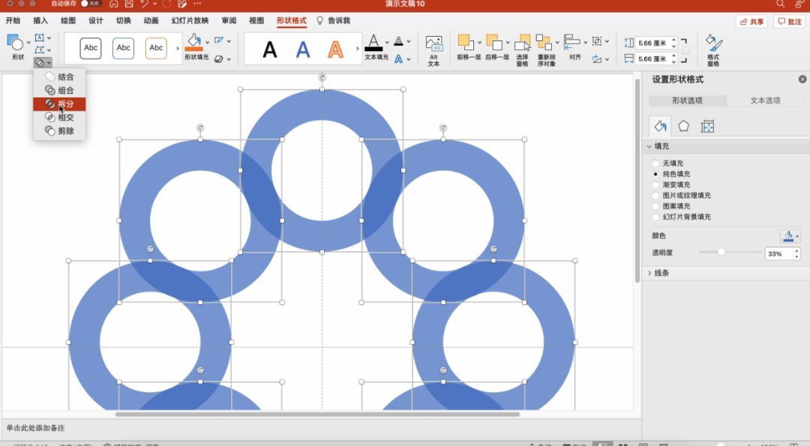Select the 无填充 radio option
Image resolution: width=810 pixels, height=446 pixels.
[x=655, y=163]
